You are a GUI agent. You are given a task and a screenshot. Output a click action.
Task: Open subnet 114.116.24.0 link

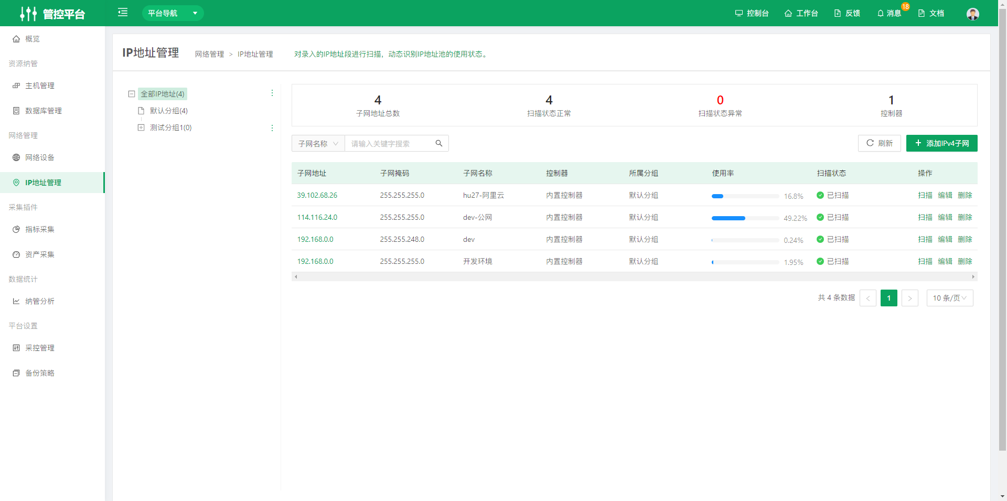pos(317,217)
